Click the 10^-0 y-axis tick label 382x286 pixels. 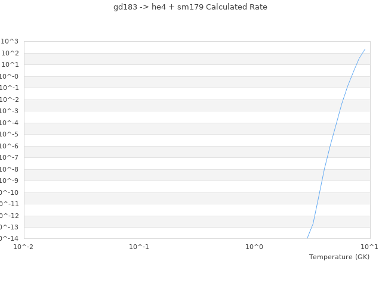pos(10,76)
